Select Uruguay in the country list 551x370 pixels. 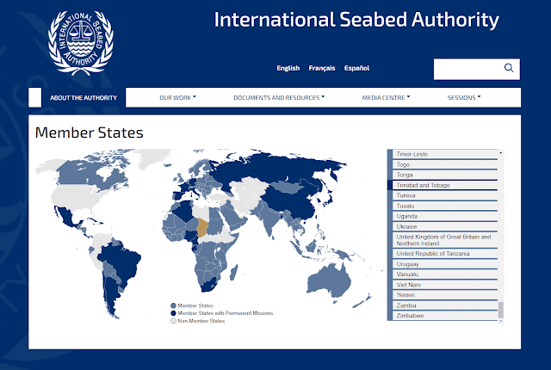[x=445, y=264]
